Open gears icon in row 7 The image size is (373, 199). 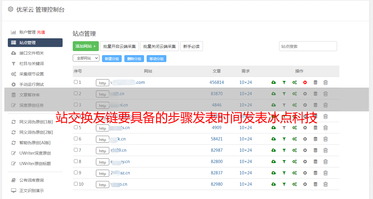[294, 150]
